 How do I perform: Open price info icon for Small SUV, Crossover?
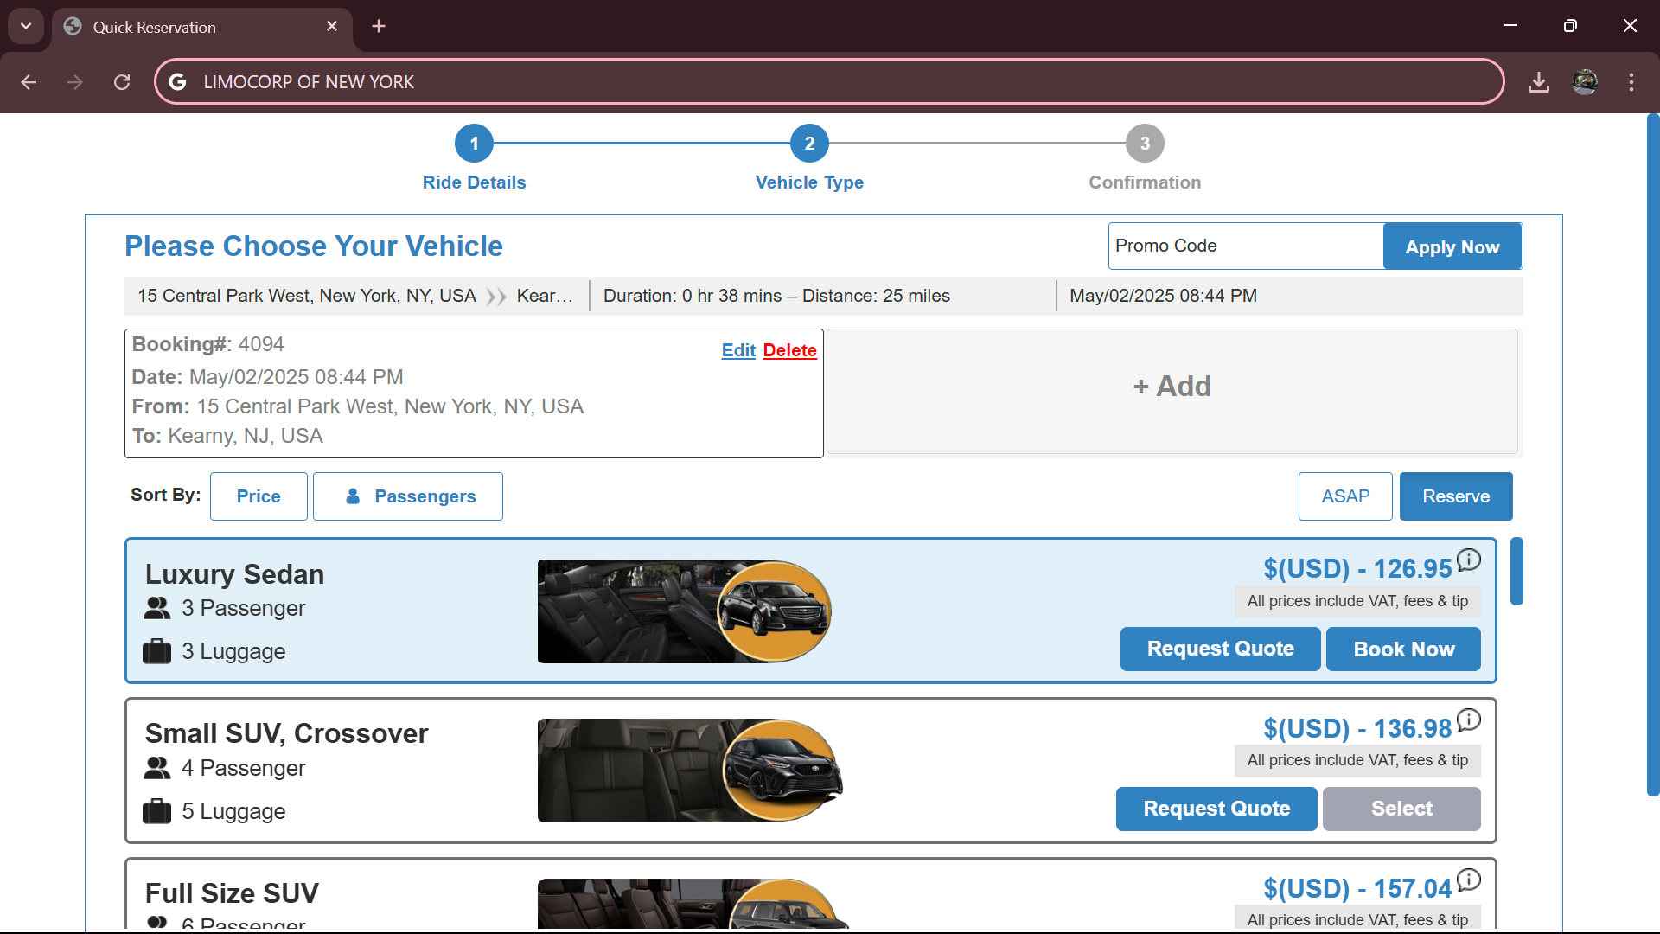tap(1469, 720)
